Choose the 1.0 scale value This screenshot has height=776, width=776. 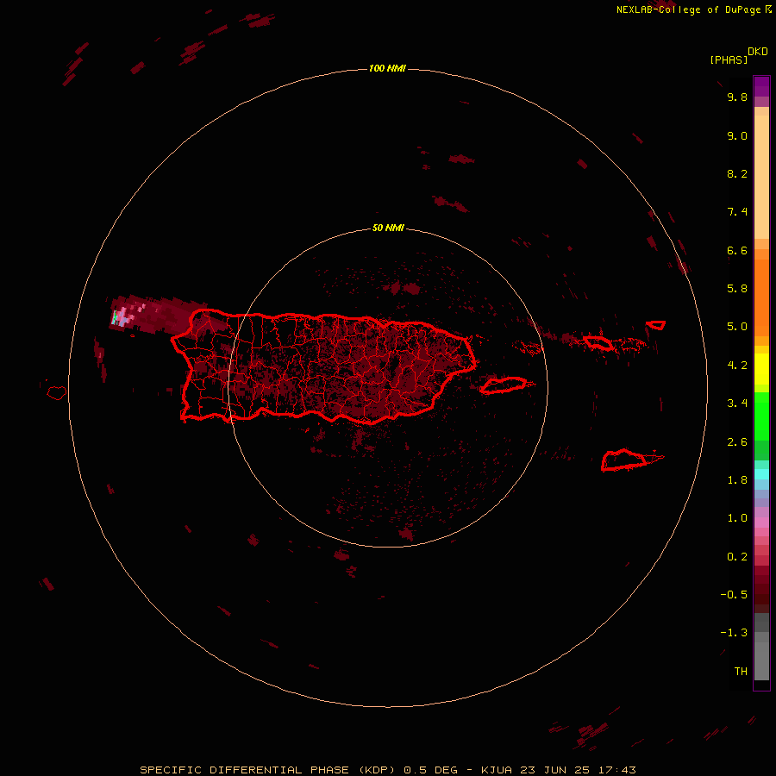(x=737, y=518)
